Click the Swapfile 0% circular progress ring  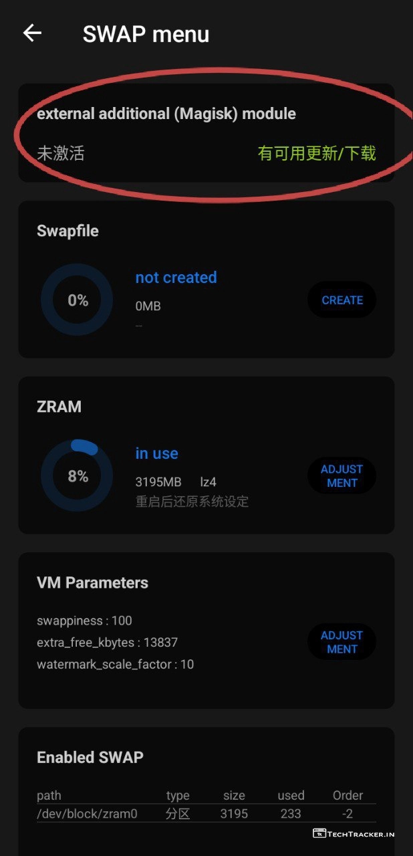point(77,300)
